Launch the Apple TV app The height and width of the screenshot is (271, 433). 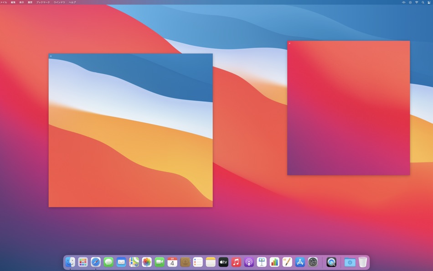(x=223, y=262)
